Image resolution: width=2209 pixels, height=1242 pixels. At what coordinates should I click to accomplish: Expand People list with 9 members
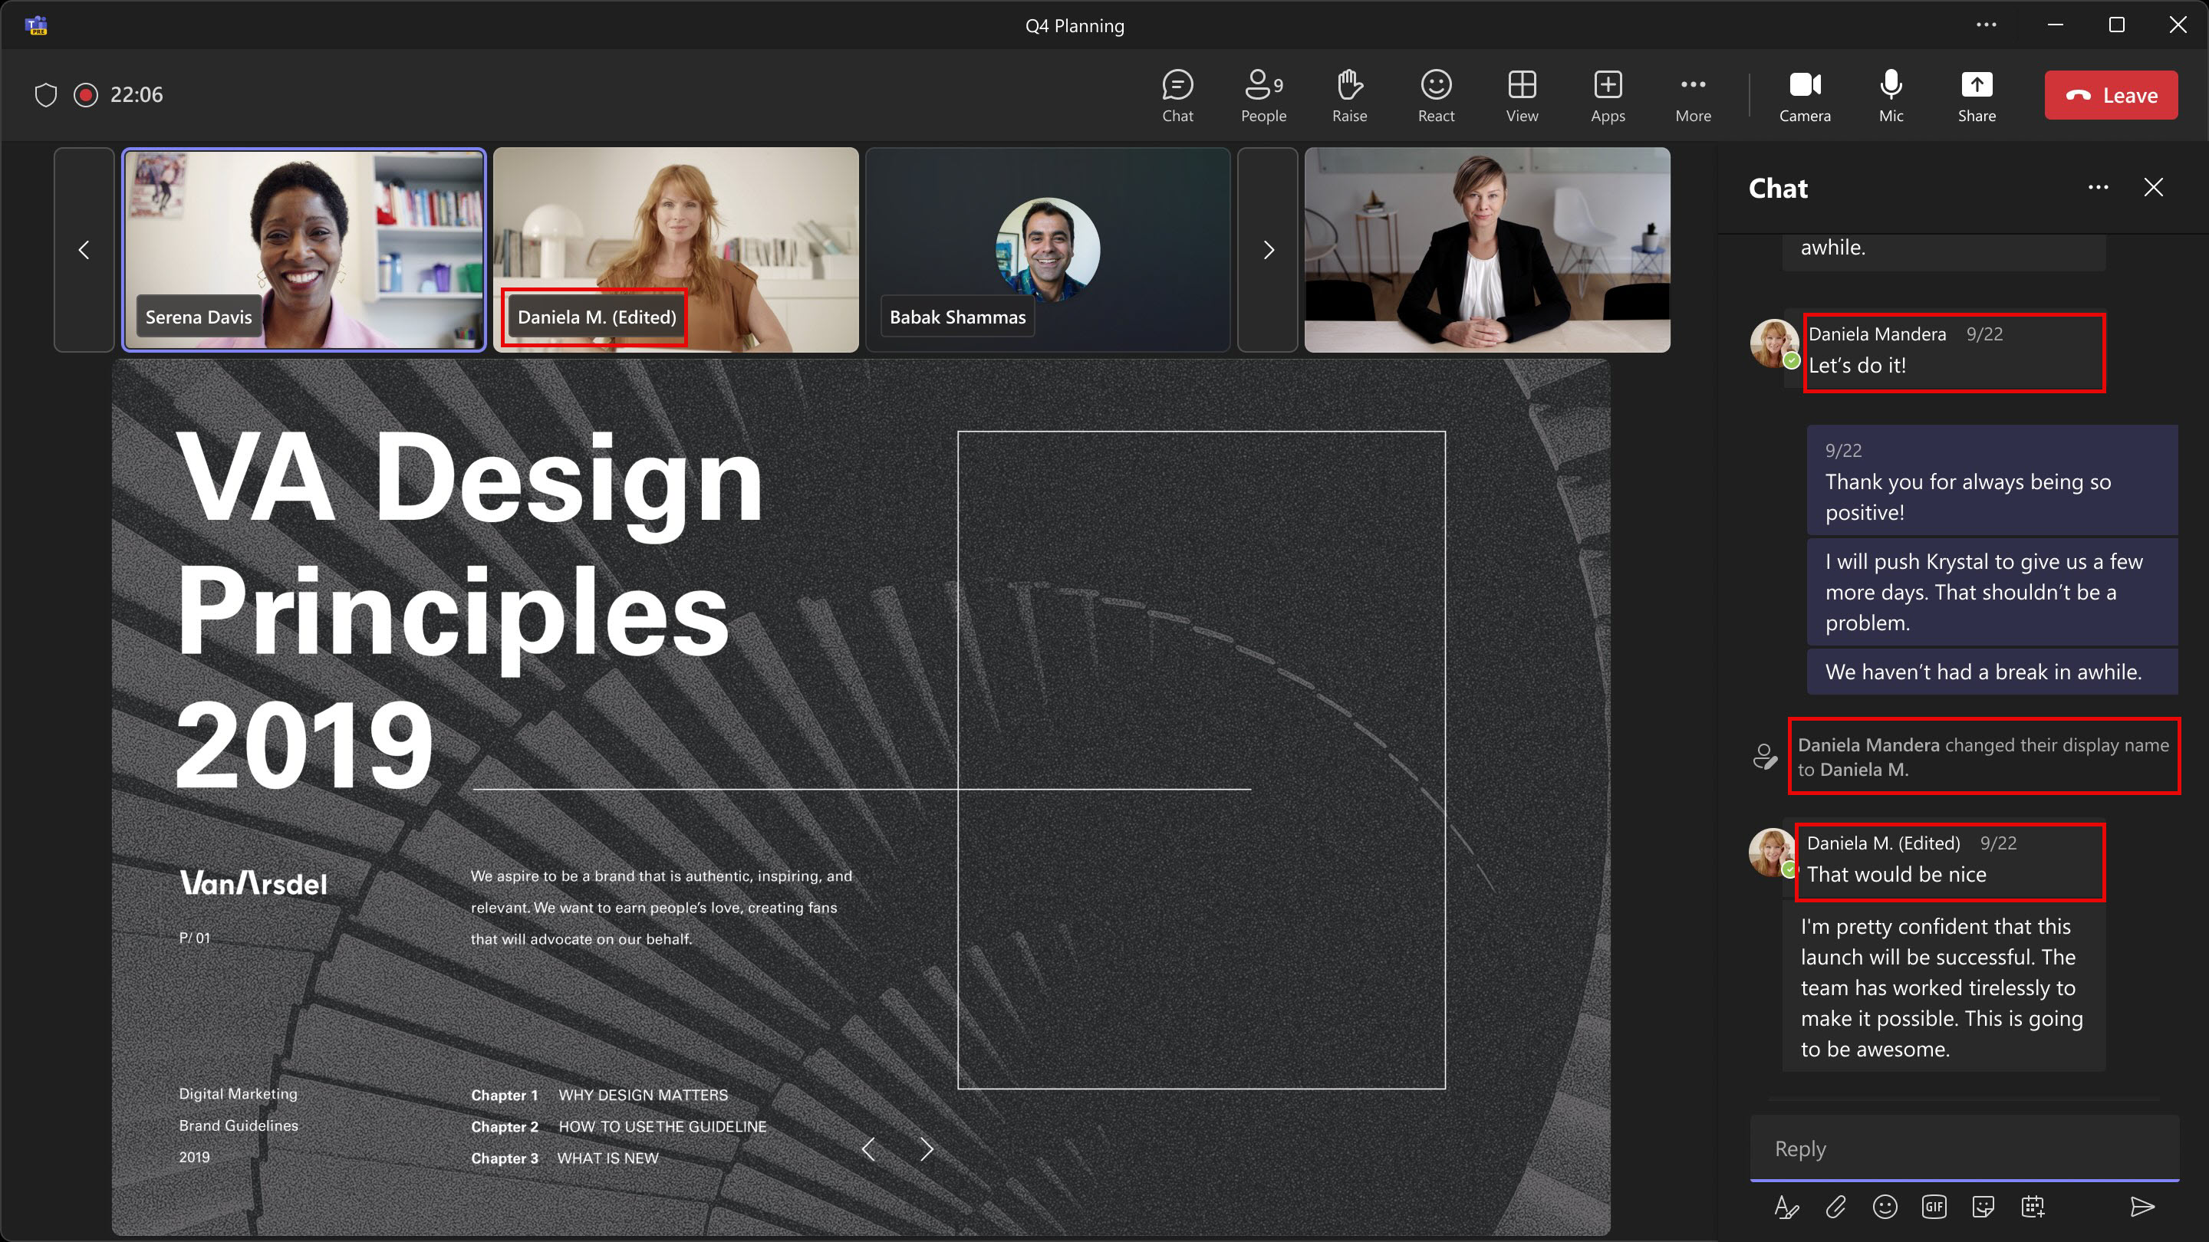click(x=1263, y=94)
